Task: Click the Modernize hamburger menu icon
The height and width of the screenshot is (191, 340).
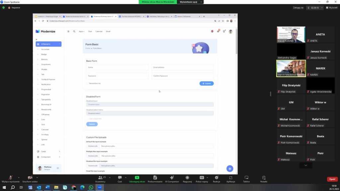Action: pyautogui.click(x=68, y=32)
